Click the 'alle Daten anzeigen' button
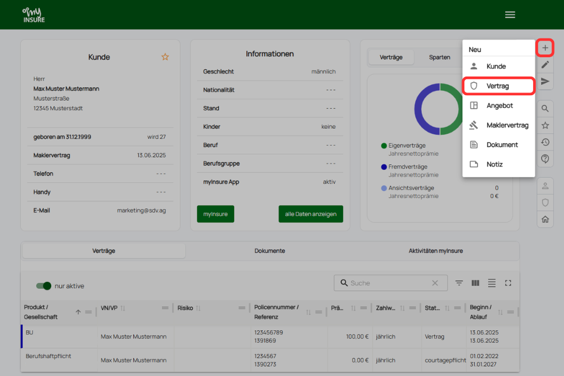564x376 pixels. pos(311,214)
